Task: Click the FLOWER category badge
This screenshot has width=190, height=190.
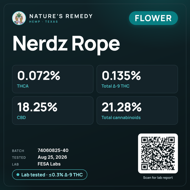Action: point(153,18)
